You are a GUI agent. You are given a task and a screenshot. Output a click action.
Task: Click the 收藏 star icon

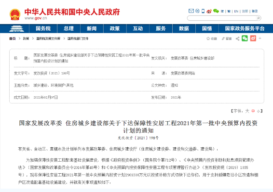click(x=208, y=38)
